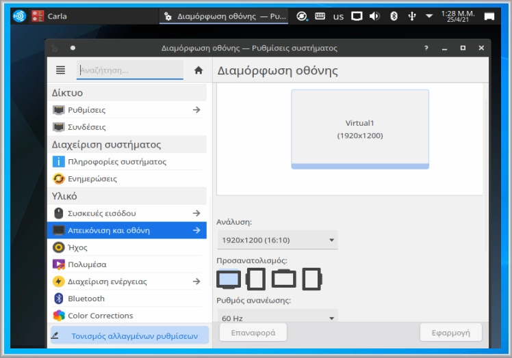The width and height of the screenshot is (512, 358).
Task: Open Color Corrections
Action: (x=127, y=316)
